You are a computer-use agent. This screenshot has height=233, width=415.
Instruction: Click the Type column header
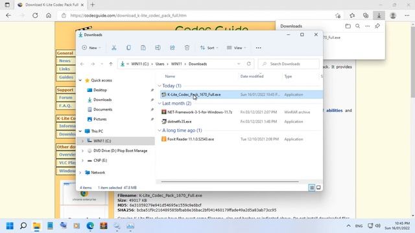(x=288, y=76)
